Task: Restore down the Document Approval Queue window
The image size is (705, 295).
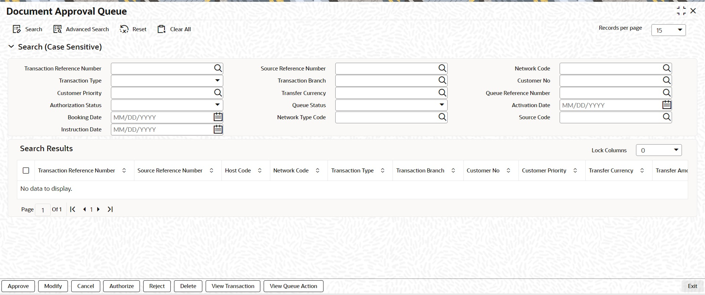Action: coord(681,11)
